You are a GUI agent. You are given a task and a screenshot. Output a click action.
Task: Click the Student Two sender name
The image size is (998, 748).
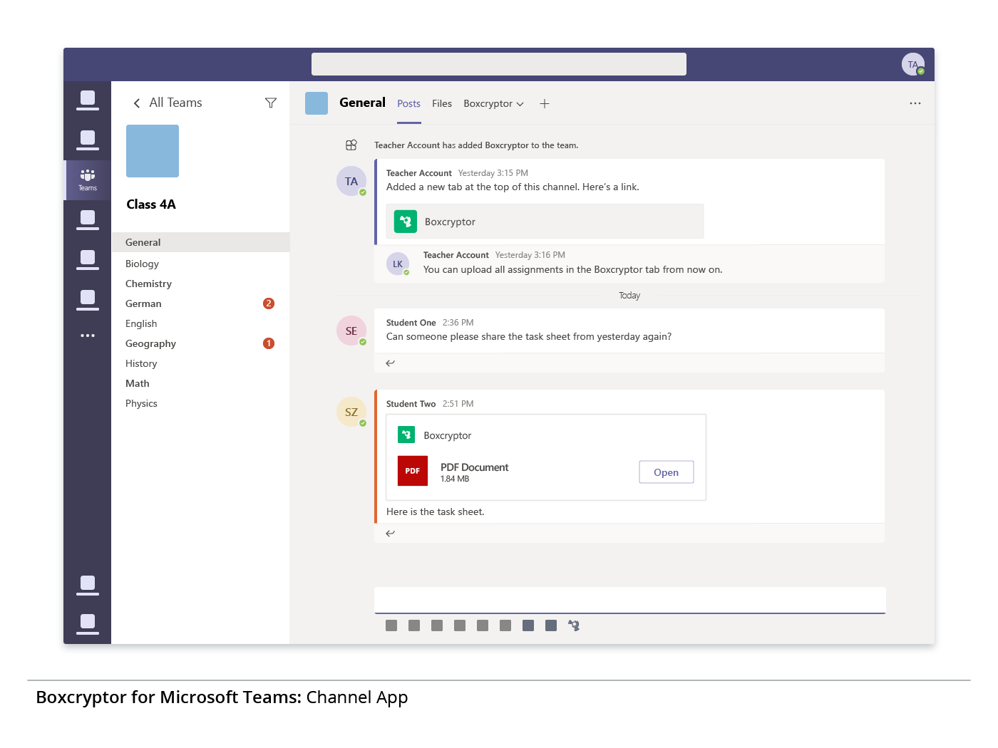pyautogui.click(x=411, y=404)
